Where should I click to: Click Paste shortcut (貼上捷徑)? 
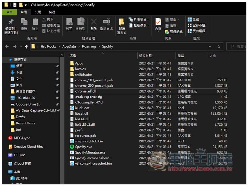(51, 31)
